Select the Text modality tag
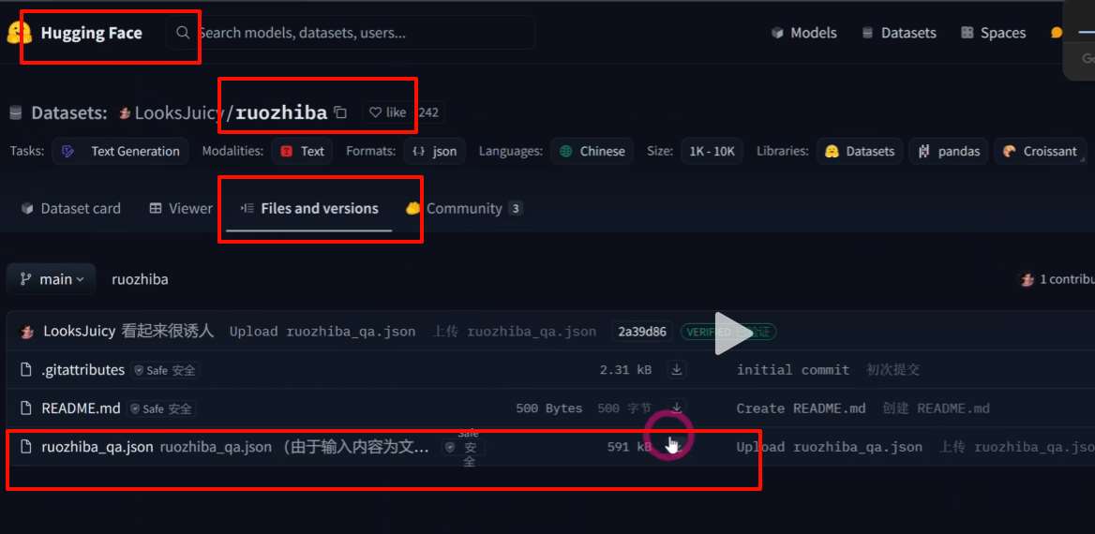 point(302,151)
